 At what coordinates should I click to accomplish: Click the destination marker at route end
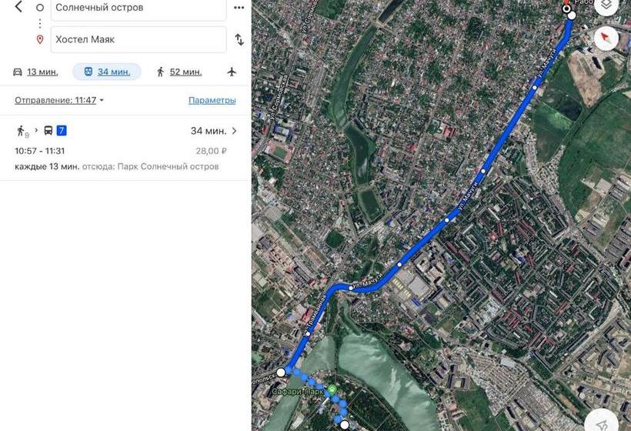[x=566, y=8]
